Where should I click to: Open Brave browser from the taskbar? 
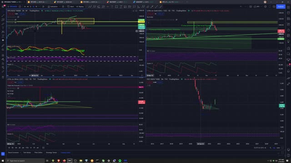pyautogui.click(x=59, y=161)
